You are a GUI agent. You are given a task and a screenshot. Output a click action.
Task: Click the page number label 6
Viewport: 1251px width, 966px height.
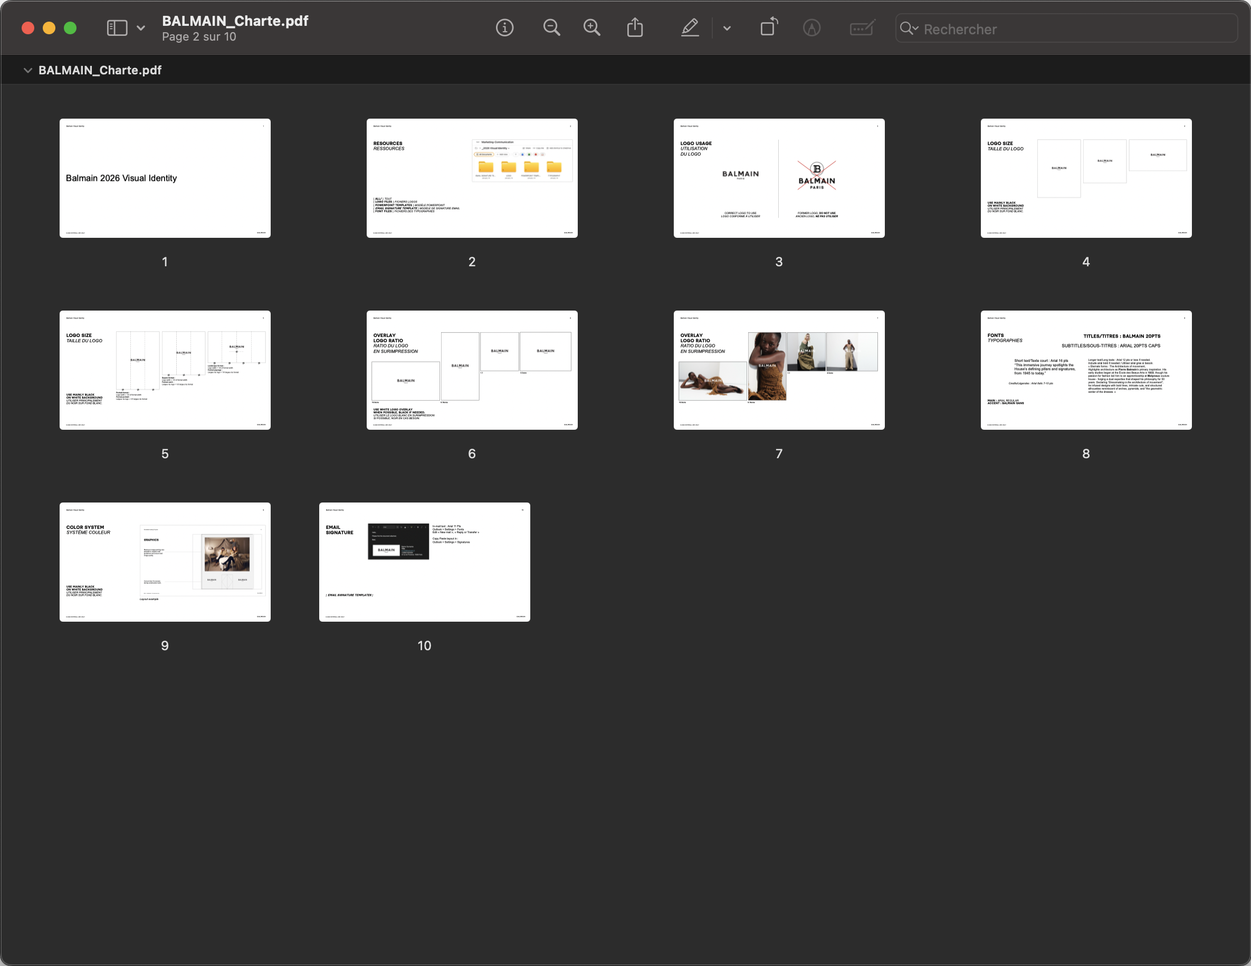tap(472, 454)
